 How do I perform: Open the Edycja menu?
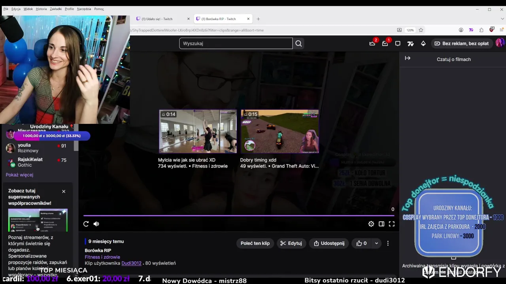16,9
